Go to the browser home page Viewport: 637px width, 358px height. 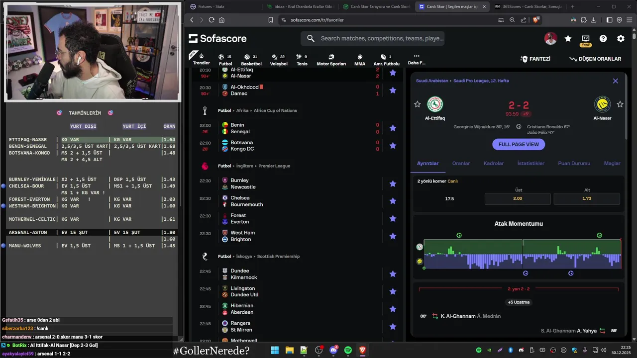coord(221,20)
